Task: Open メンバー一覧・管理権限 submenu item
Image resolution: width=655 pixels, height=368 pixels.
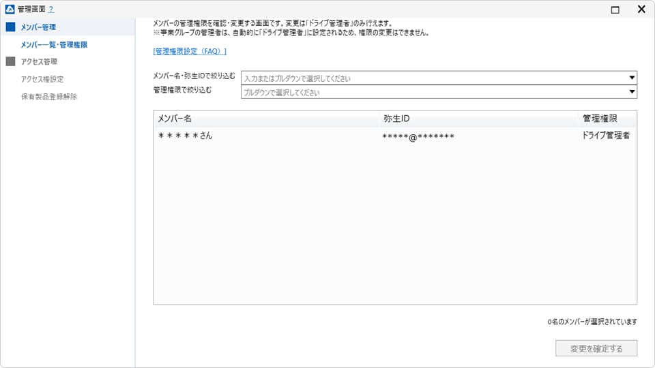Action: pyautogui.click(x=55, y=45)
